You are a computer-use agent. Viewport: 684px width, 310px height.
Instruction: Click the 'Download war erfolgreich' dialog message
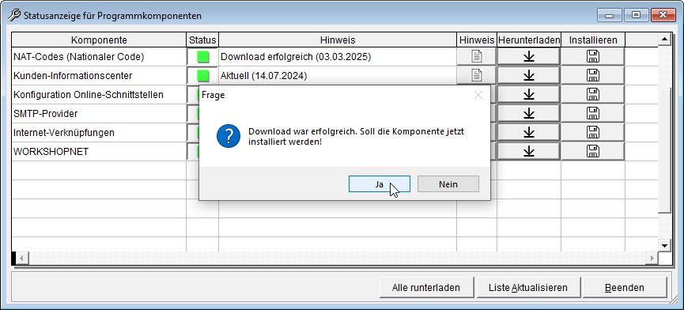[357, 137]
